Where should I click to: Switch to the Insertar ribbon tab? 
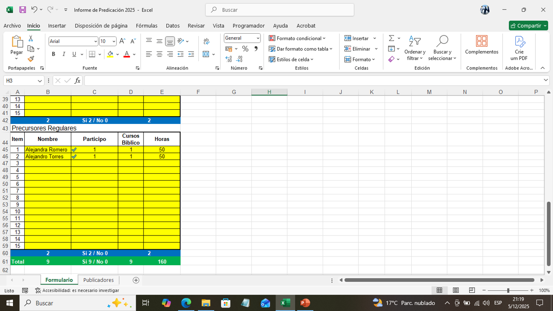57,25
